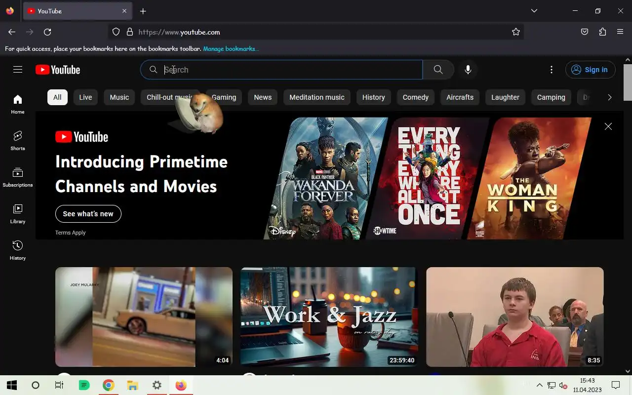Open File Explorer from taskbar
632x395 pixels.
click(x=132, y=385)
